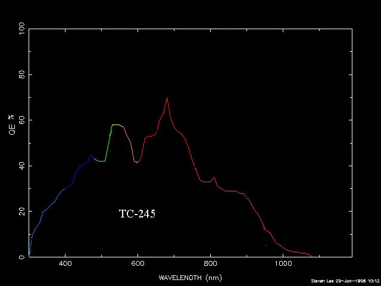This screenshot has height=286, width=381.
Task: Click the green segment of the curve
Action: [108, 144]
